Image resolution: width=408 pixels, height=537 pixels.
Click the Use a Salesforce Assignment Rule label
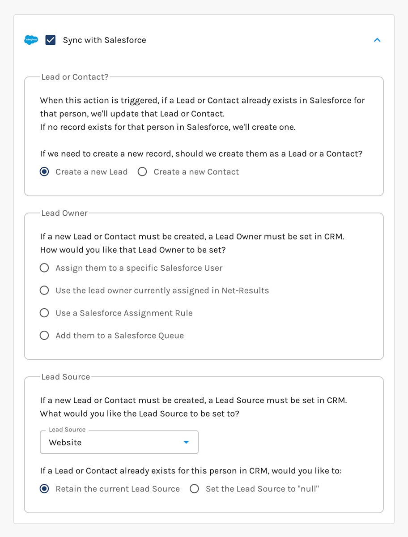(124, 313)
